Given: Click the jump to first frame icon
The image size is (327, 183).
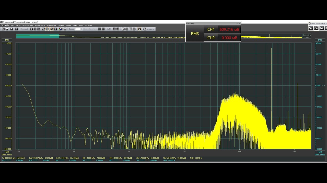Looking at the screenshot, I should [100, 29].
